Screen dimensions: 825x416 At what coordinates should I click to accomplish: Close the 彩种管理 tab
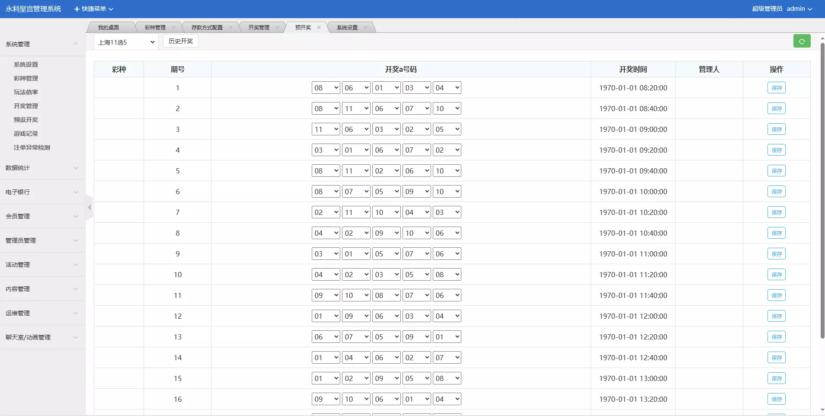coord(174,27)
